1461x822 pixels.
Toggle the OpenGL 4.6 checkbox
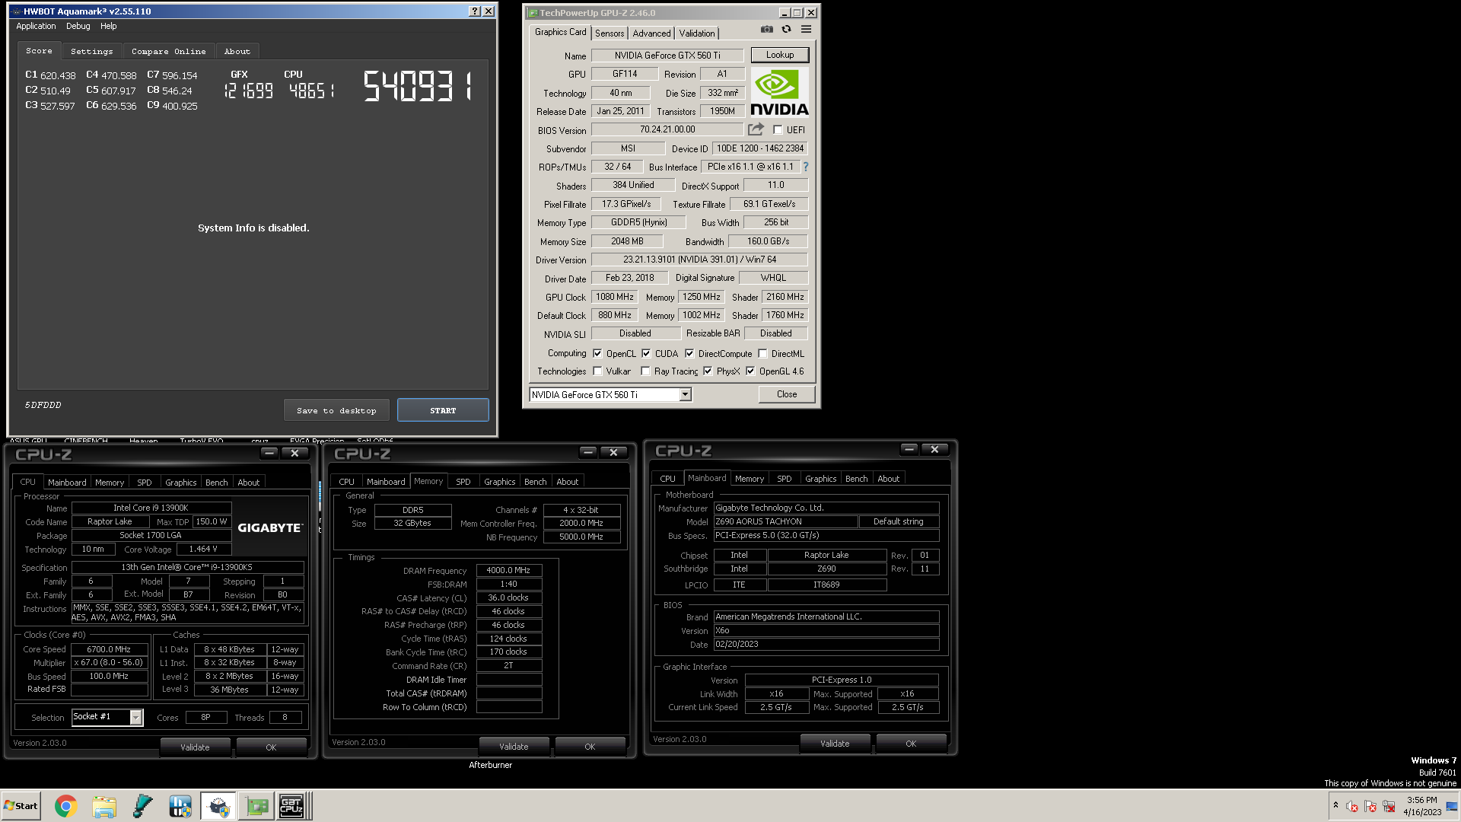click(750, 371)
